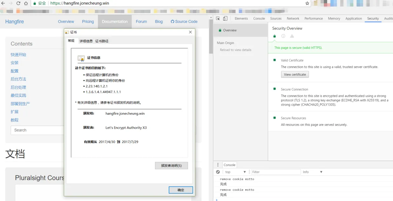Open the Elements tab in DevTools
Screen dimensions: 393x201
241,18
